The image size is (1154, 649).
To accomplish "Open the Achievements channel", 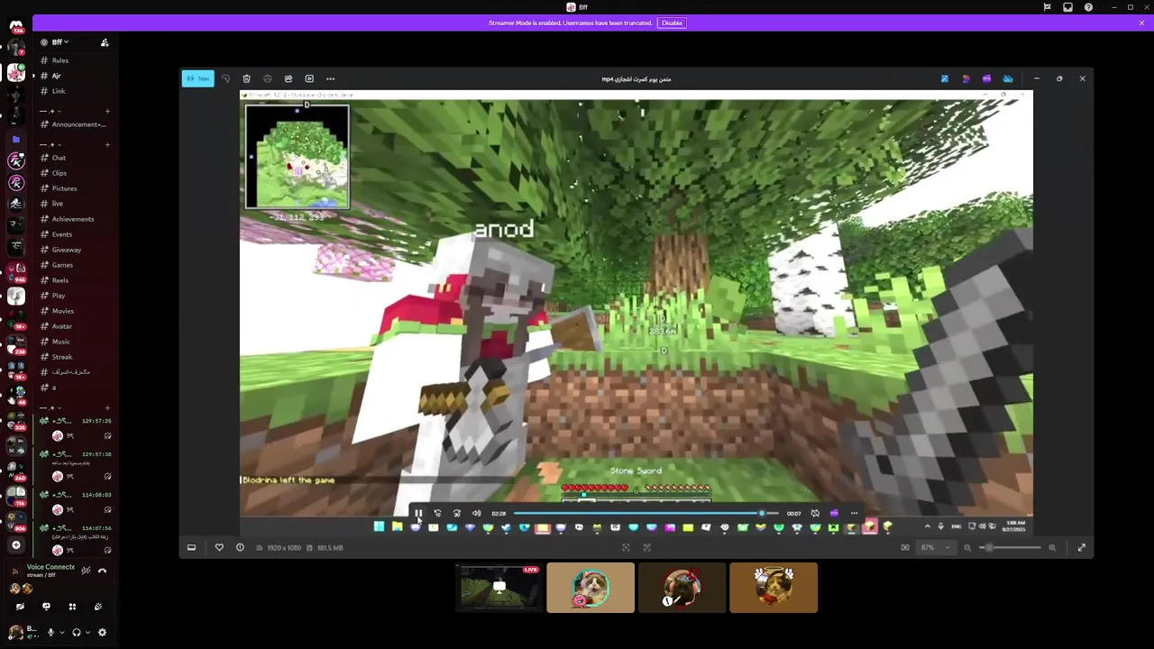I will [74, 219].
